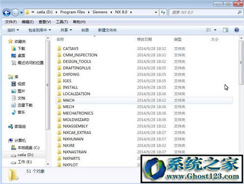
Task: Select the CATIAV5 folder icon
Action: click(59, 48)
